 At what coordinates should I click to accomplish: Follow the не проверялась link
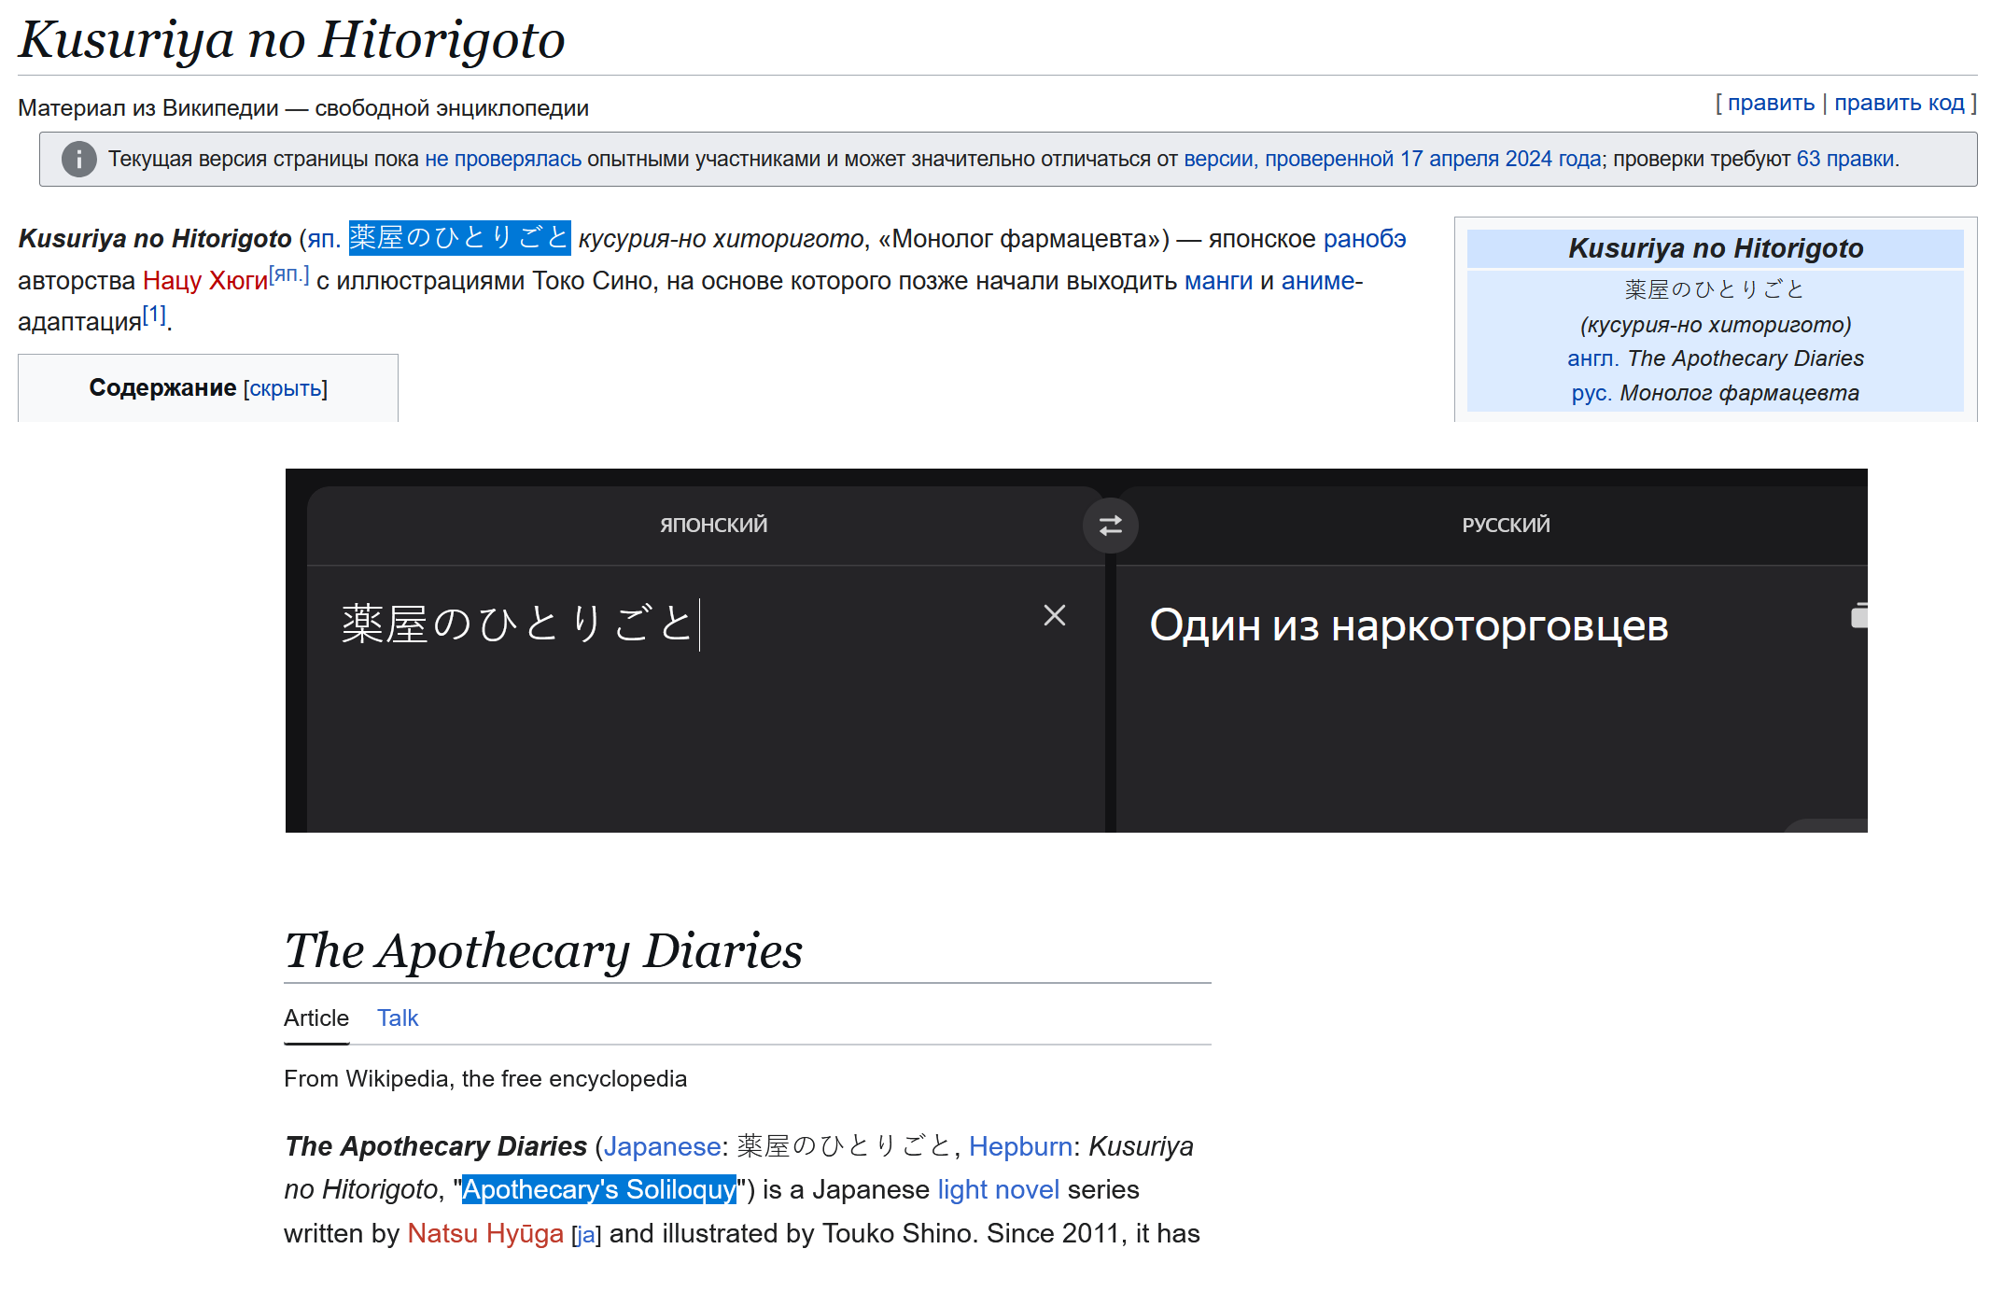pos(503,159)
